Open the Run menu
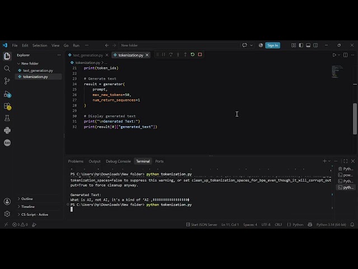 (76, 45)
